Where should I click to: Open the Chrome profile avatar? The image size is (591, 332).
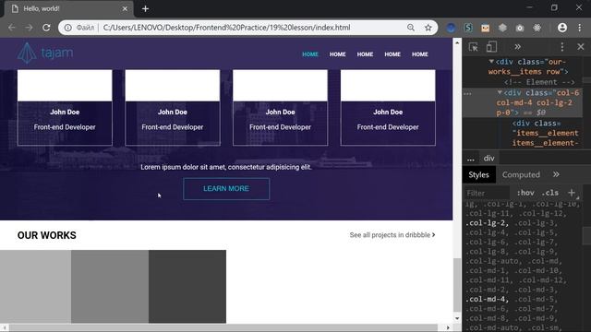pos(562,28)
